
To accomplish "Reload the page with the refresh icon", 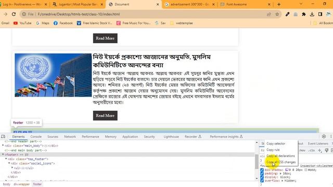I will [x=14, y=14].
